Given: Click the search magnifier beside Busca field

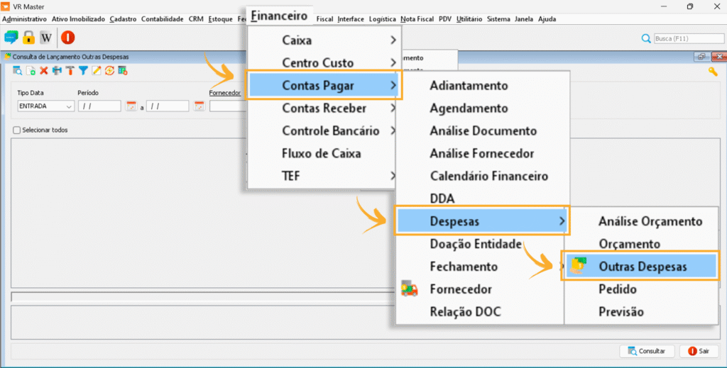Looking at the screenshot, I should click(x=646, y=38).
